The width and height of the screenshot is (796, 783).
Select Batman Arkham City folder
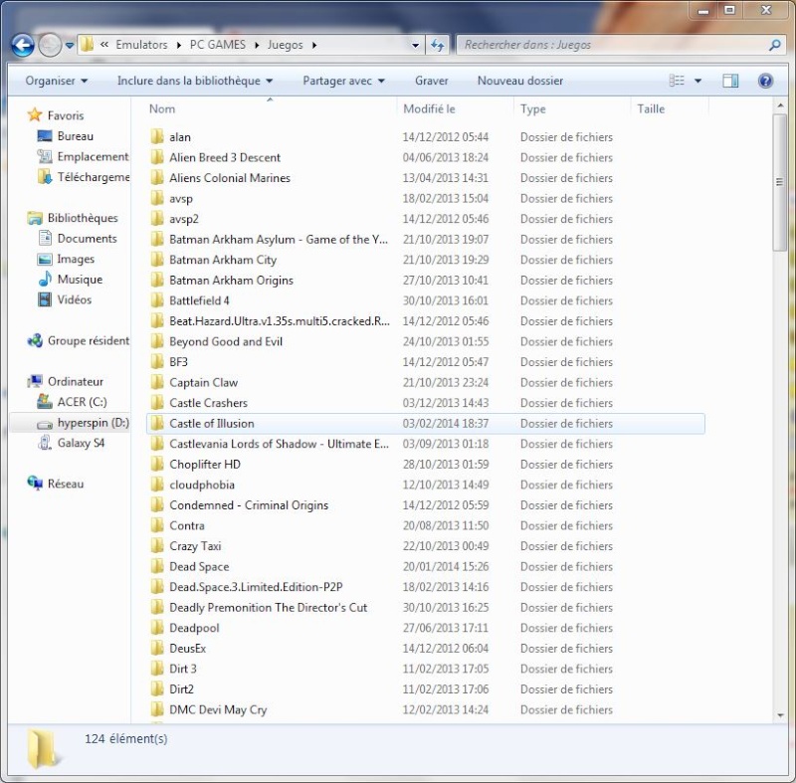tap(223, 260)
